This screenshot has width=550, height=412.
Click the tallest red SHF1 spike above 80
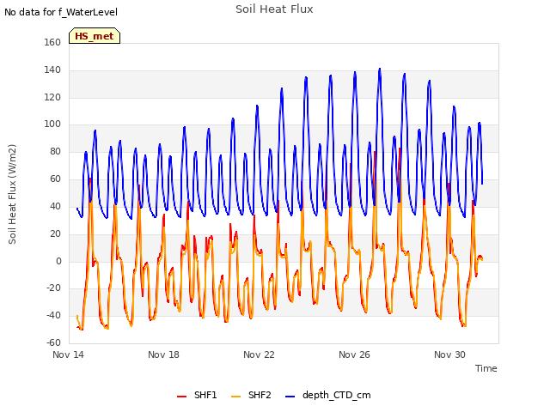click(400, 149)
